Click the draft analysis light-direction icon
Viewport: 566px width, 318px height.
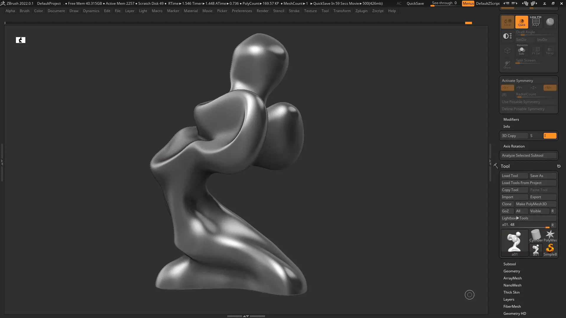507,36
